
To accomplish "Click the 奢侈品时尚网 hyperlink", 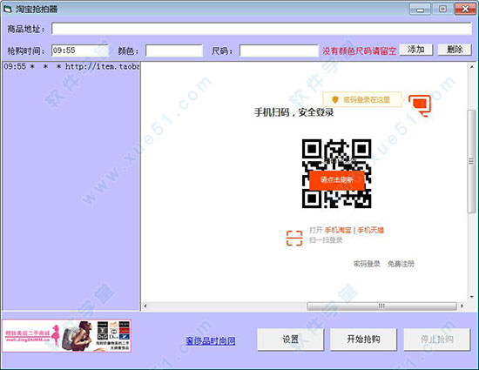I will click(211, 340).
